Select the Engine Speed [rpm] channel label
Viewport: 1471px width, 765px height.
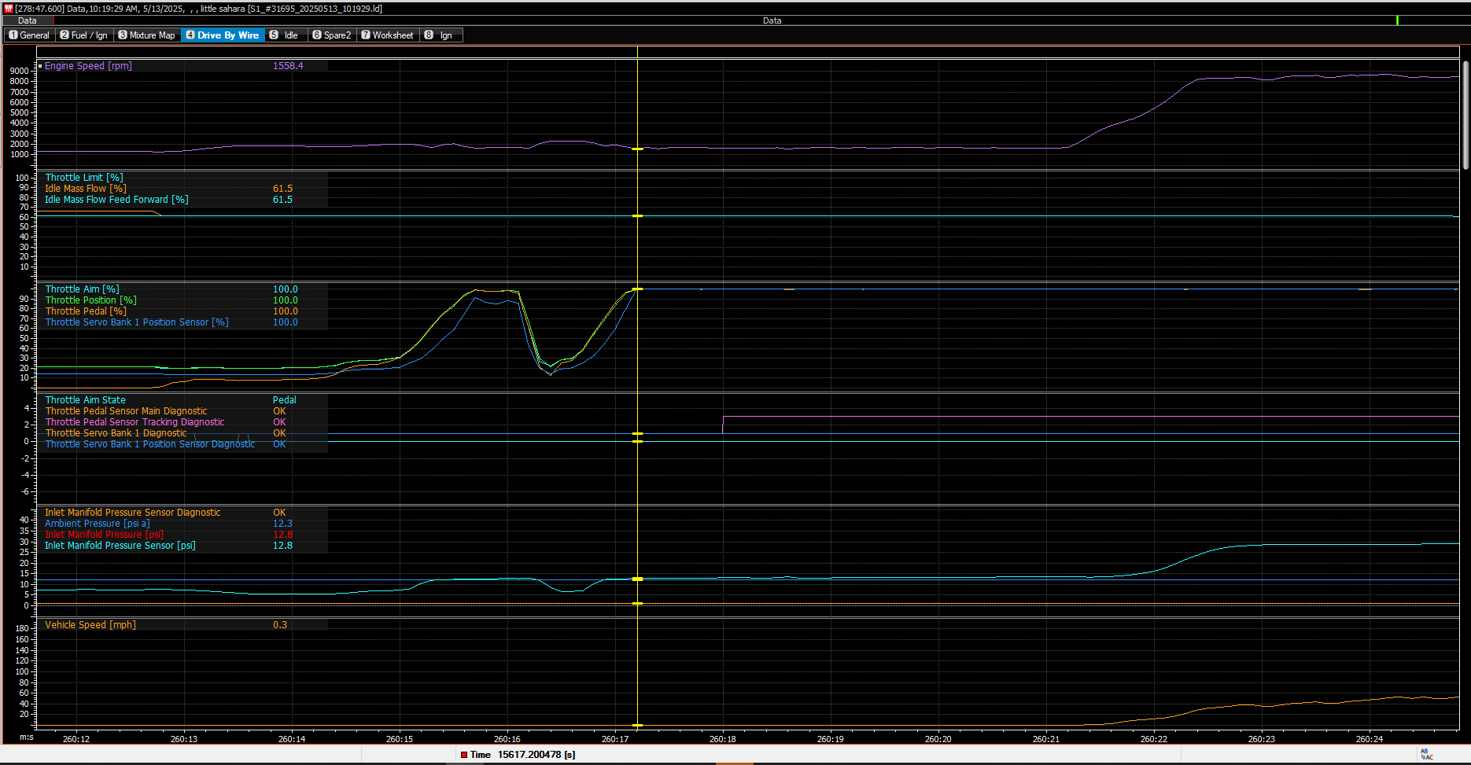(x=88, y=65)
